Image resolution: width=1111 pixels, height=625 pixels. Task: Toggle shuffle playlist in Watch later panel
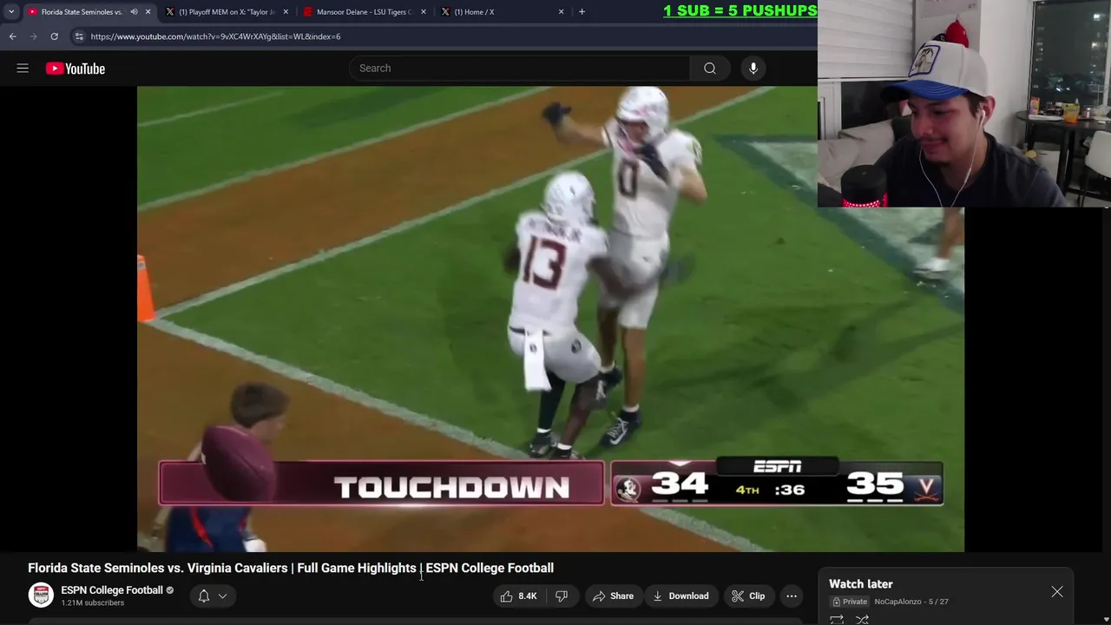click(863, 619)
